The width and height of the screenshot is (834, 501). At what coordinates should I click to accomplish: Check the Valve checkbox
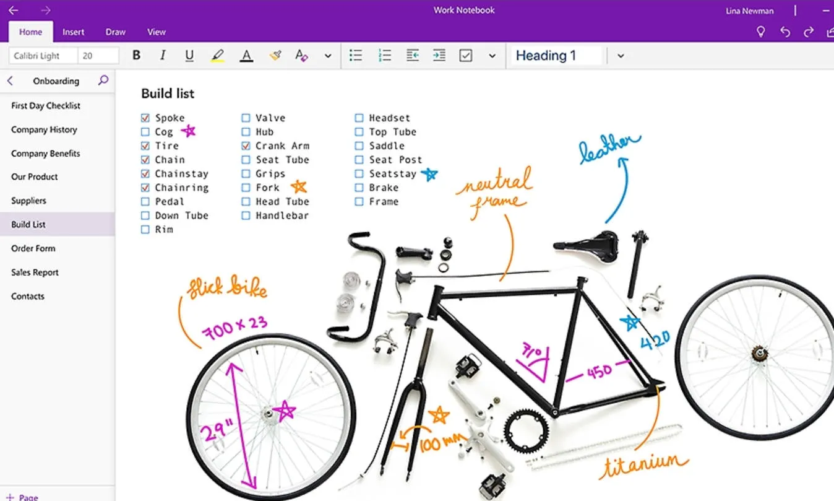point(246,117)
